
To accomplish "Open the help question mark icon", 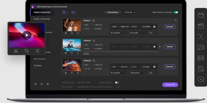I will click(x=42, y=84).
